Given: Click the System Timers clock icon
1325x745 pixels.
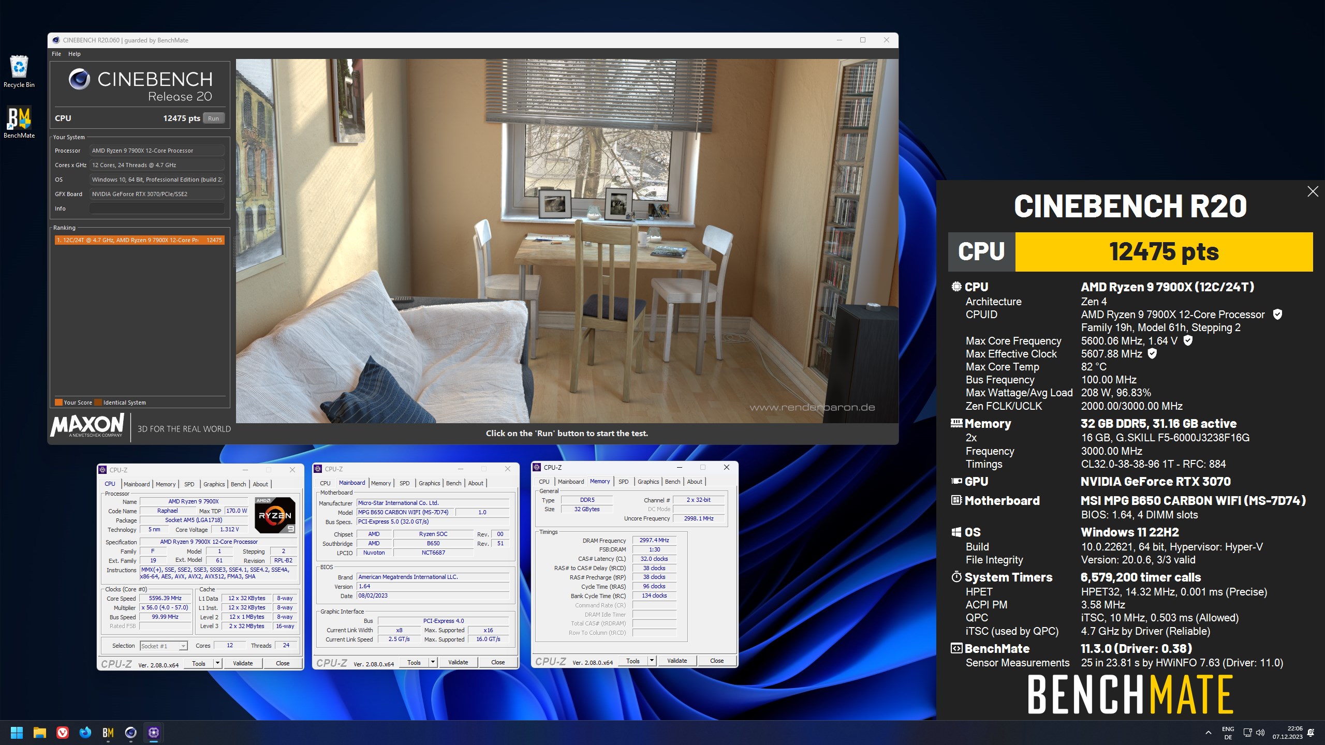Looking at the screenshot, I should tap(956, 577).
